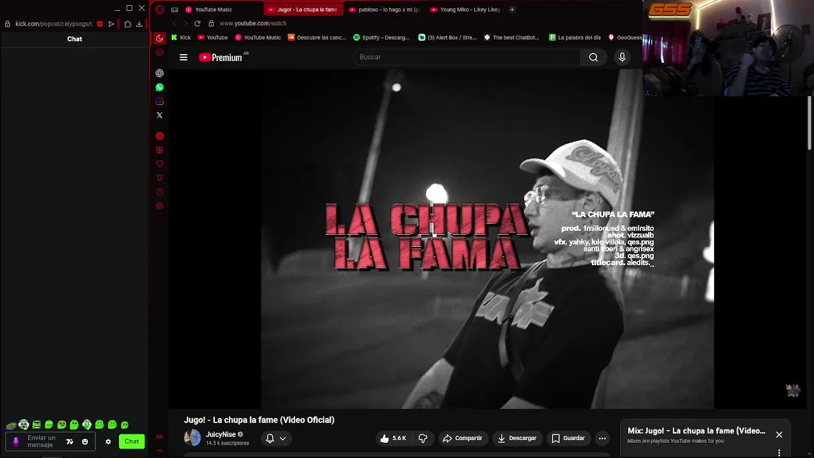Switch to the Young Miko - Likey Likey tab
The width and height of the screenshot is (814, 458).
tap(466, 10)
